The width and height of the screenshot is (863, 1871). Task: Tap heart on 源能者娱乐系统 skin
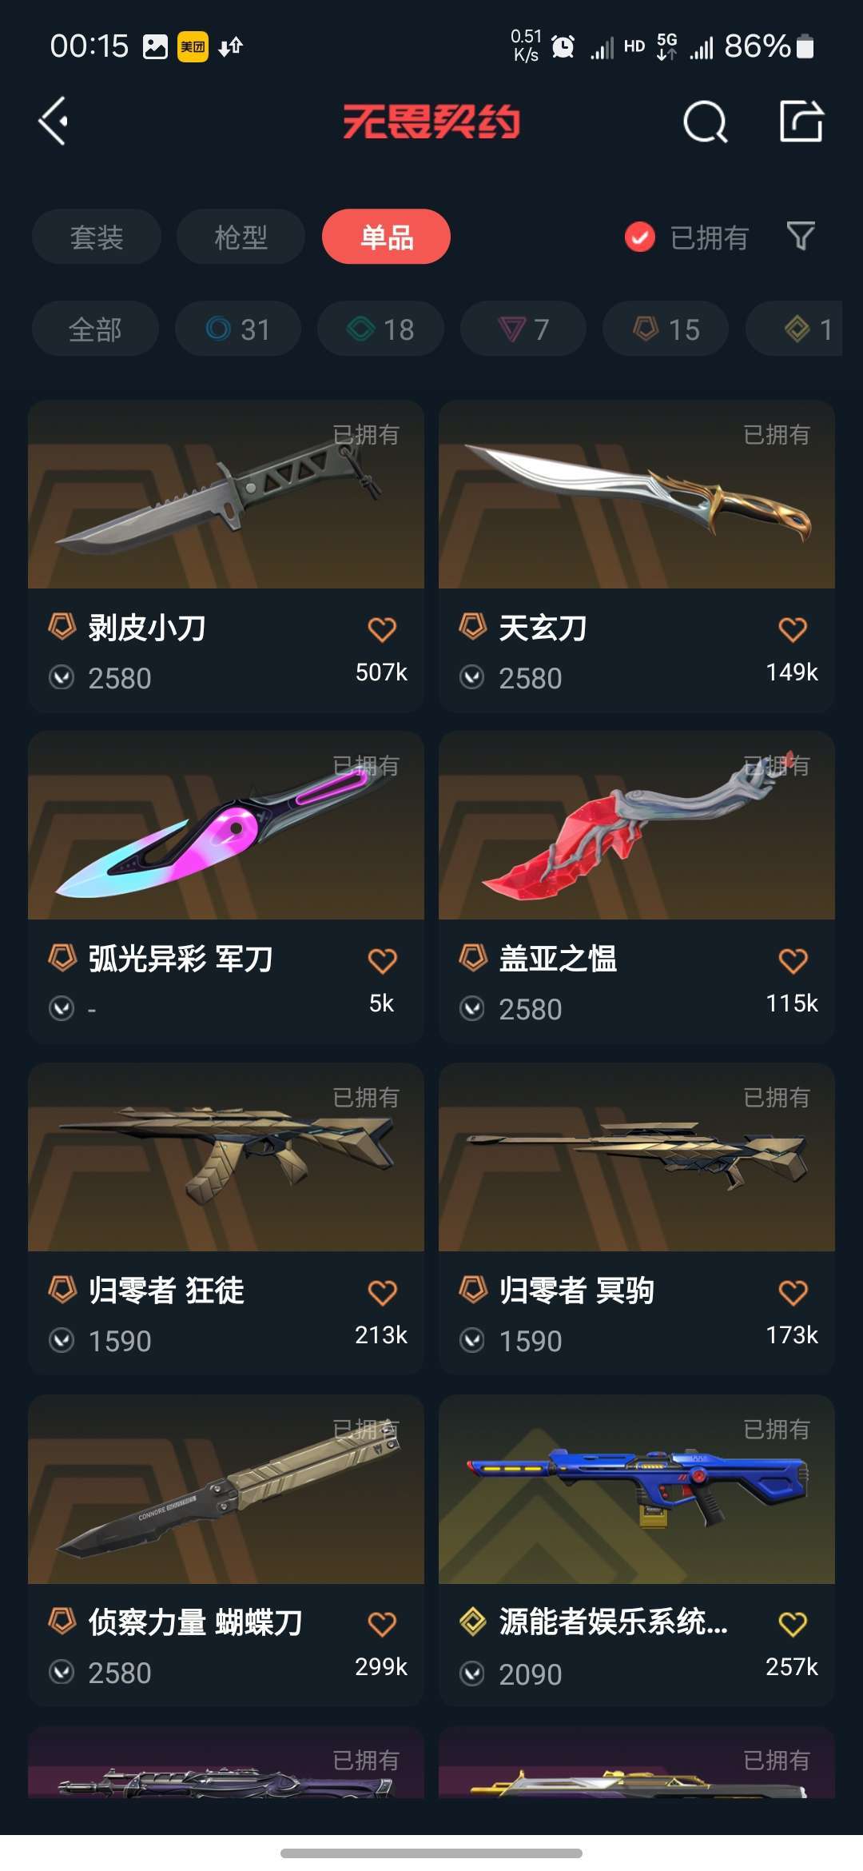(x=793, y=1624)
